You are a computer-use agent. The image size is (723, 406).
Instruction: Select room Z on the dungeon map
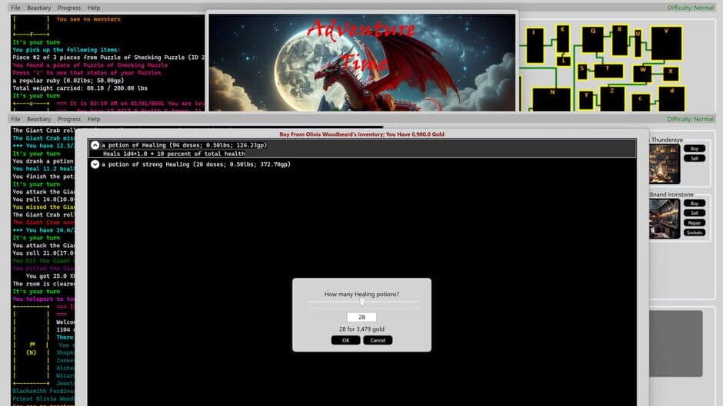[612, 98]
